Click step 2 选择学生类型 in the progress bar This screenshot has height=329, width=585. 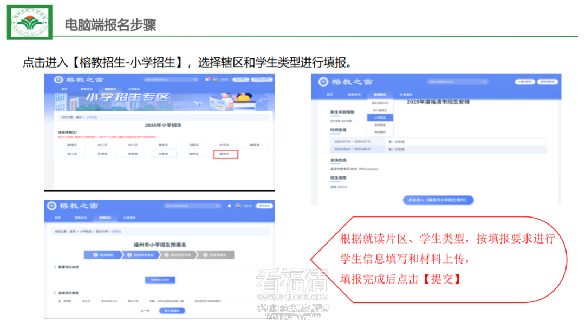coord(142,254)
